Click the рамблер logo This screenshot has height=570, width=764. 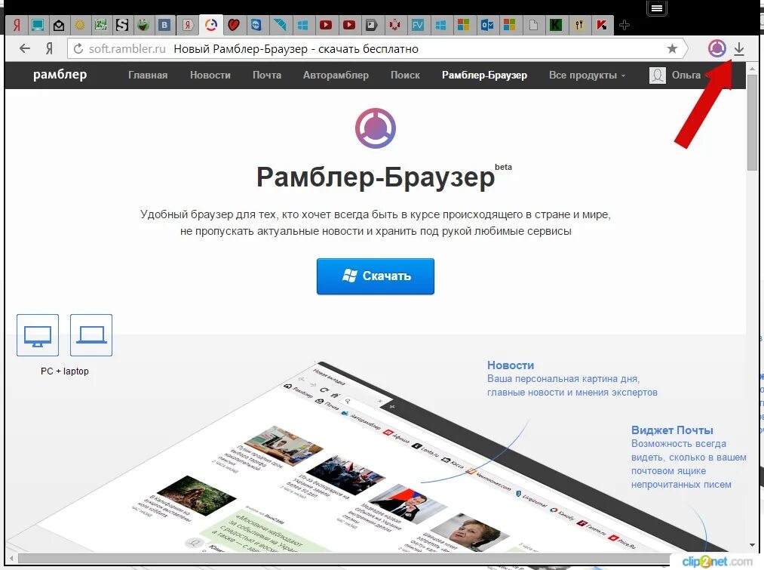click(x=60, y=75)
